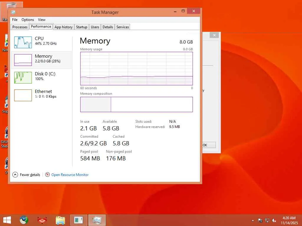The width and height of the screenshot is (302, 226).
Task: Click the Available 5.8 GB value
Action: click(111, 128)
